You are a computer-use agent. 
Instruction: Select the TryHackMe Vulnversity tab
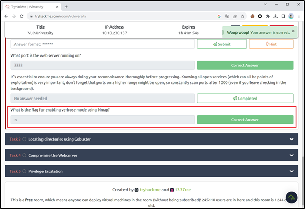coord(32,7)
